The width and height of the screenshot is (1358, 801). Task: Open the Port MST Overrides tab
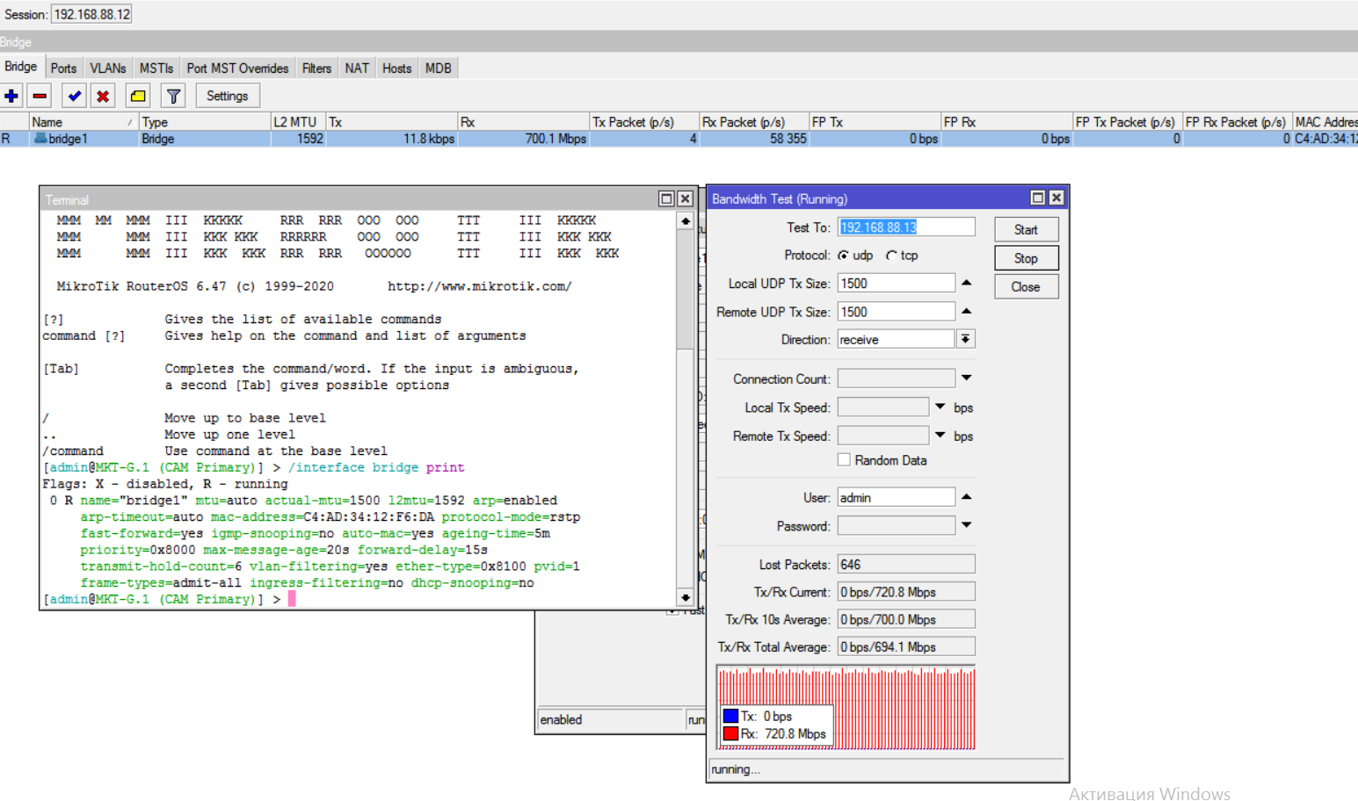coord(237,69)
